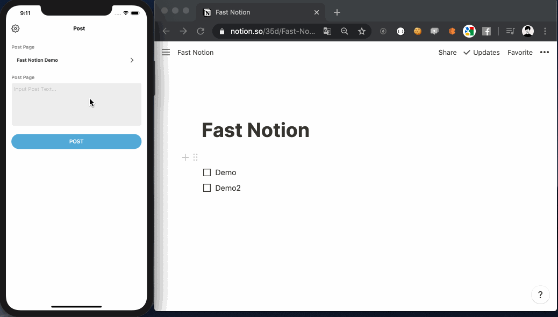
Task: Add a block with the plus icon
Action: pos(185,157)
